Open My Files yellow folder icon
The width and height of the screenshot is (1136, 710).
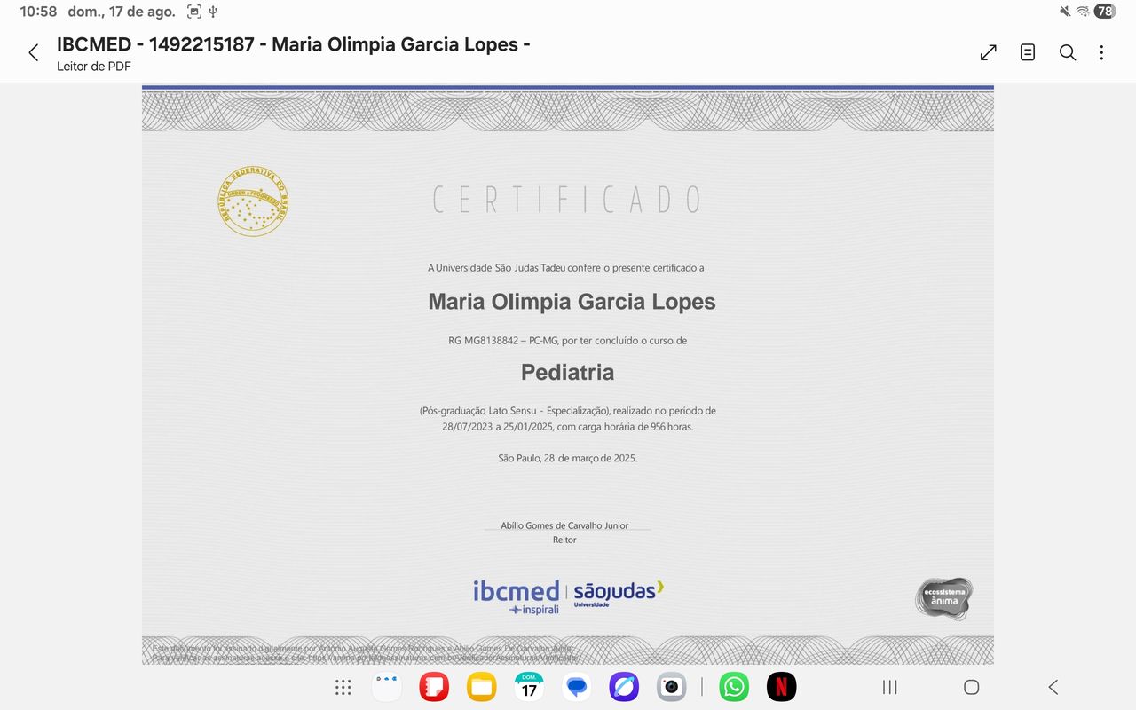pos(481,686)
